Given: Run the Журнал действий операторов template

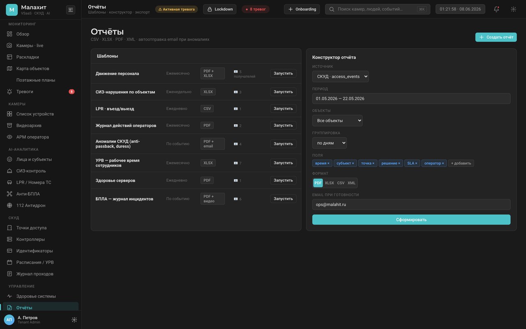Looking at the screenshot, I should (283, 125).
